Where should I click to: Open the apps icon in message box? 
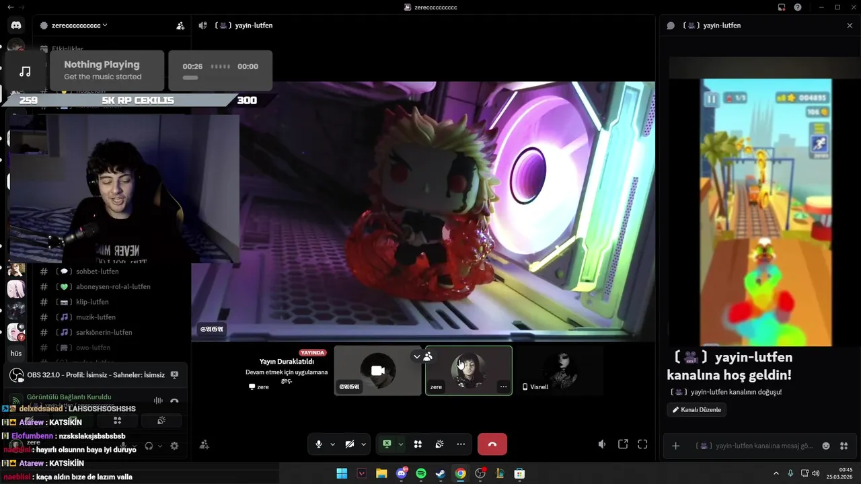click(x=844, y=446)
